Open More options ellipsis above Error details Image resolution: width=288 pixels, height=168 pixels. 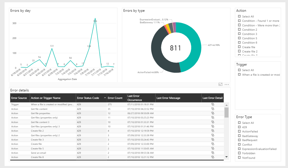point(227,85)
